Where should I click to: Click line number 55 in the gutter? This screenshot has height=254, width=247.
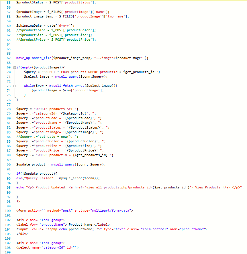click(8, 2)
